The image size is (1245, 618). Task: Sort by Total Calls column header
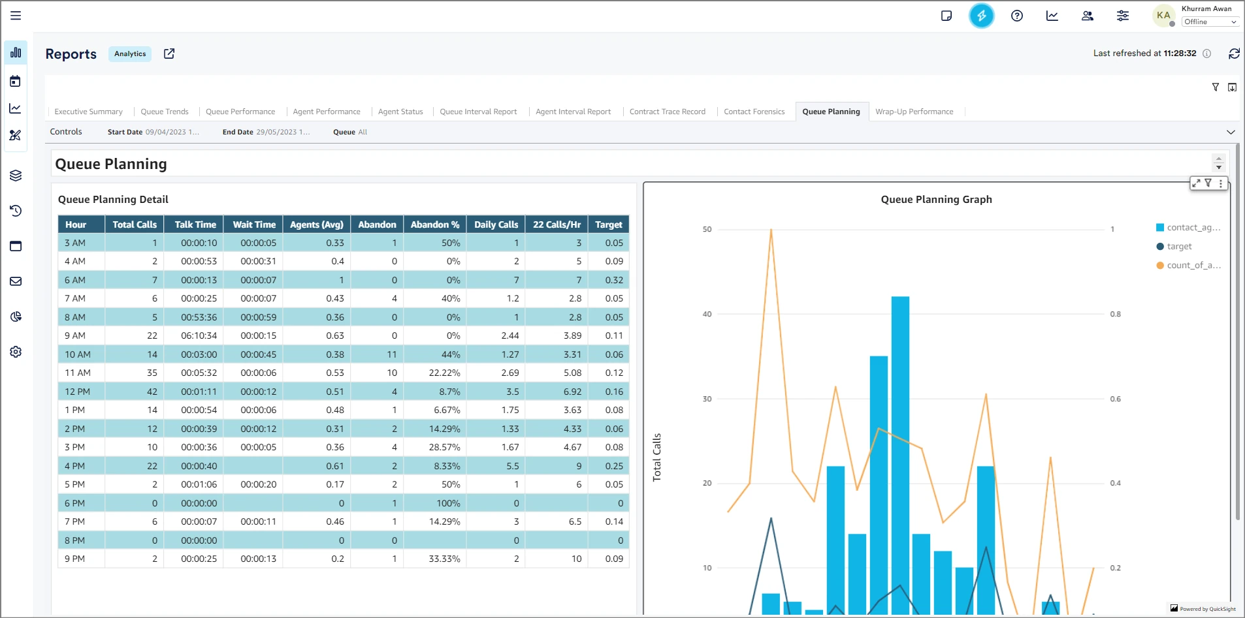(135, 224)
